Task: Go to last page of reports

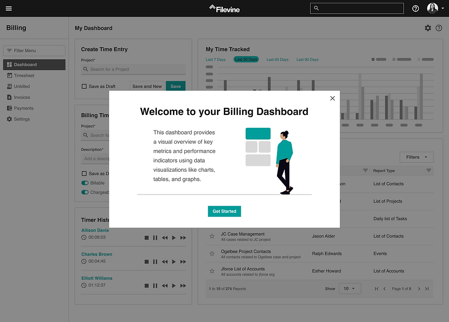Action: [x=427, y=289]
